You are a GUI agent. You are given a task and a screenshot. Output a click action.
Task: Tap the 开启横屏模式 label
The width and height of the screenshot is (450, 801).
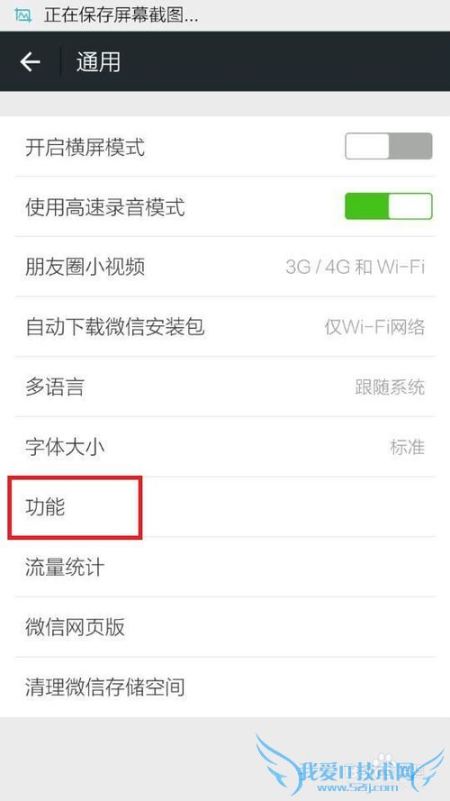click(85, 147)
